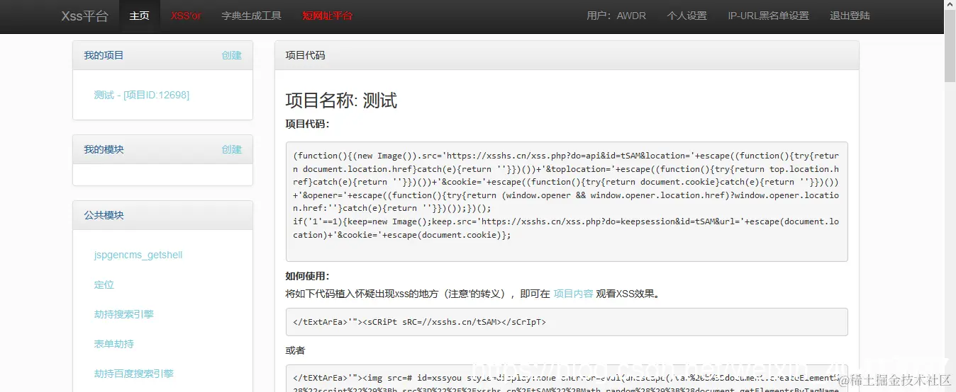Create a new module via 我的模块 创建
The image size is (956, 392).
coord(231,149)
